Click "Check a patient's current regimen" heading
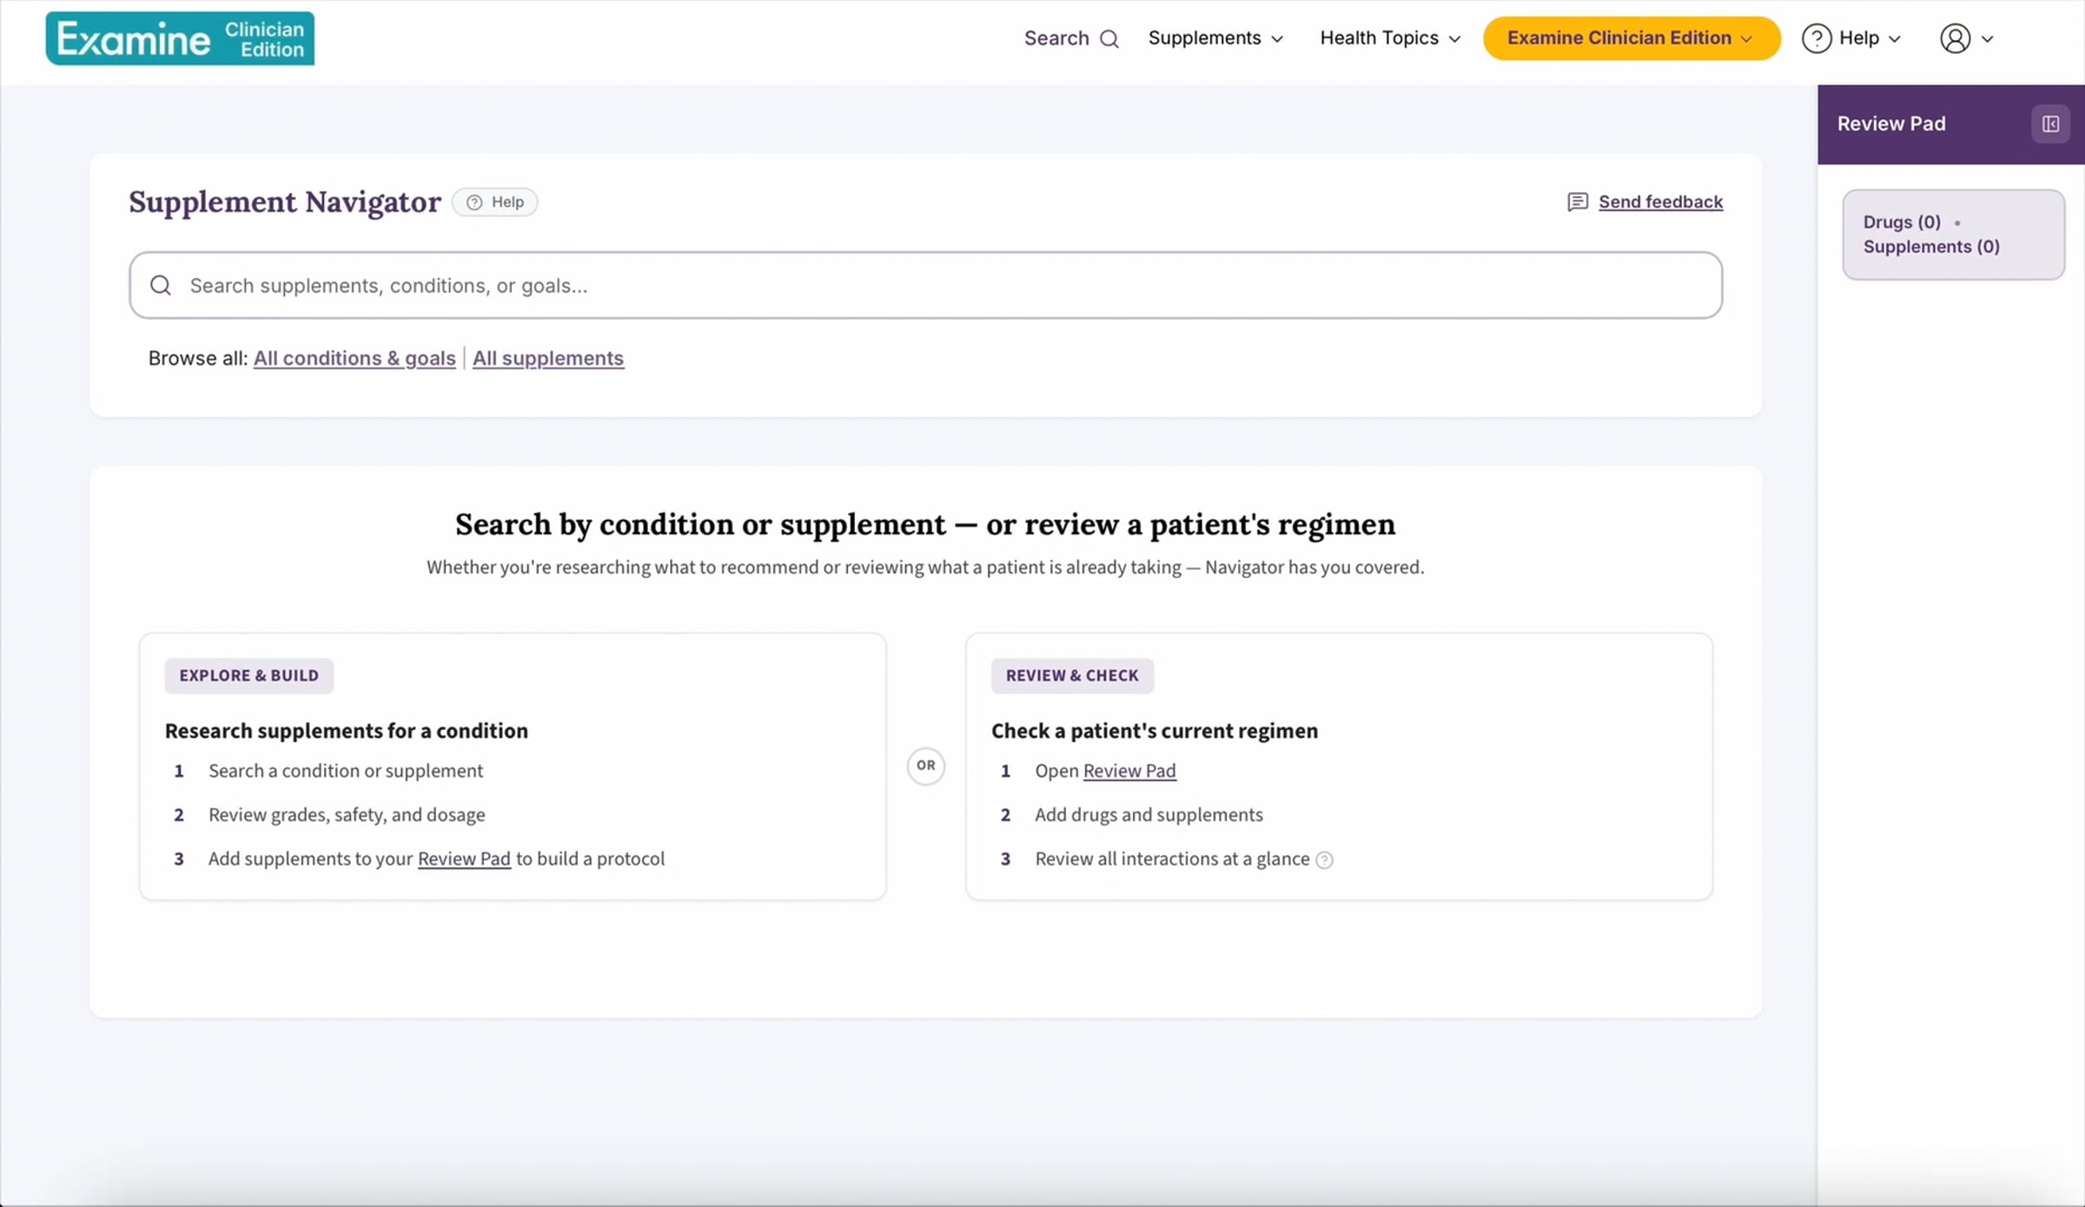Viewport: 2085px width, 1207px height. pos(1155,731)
